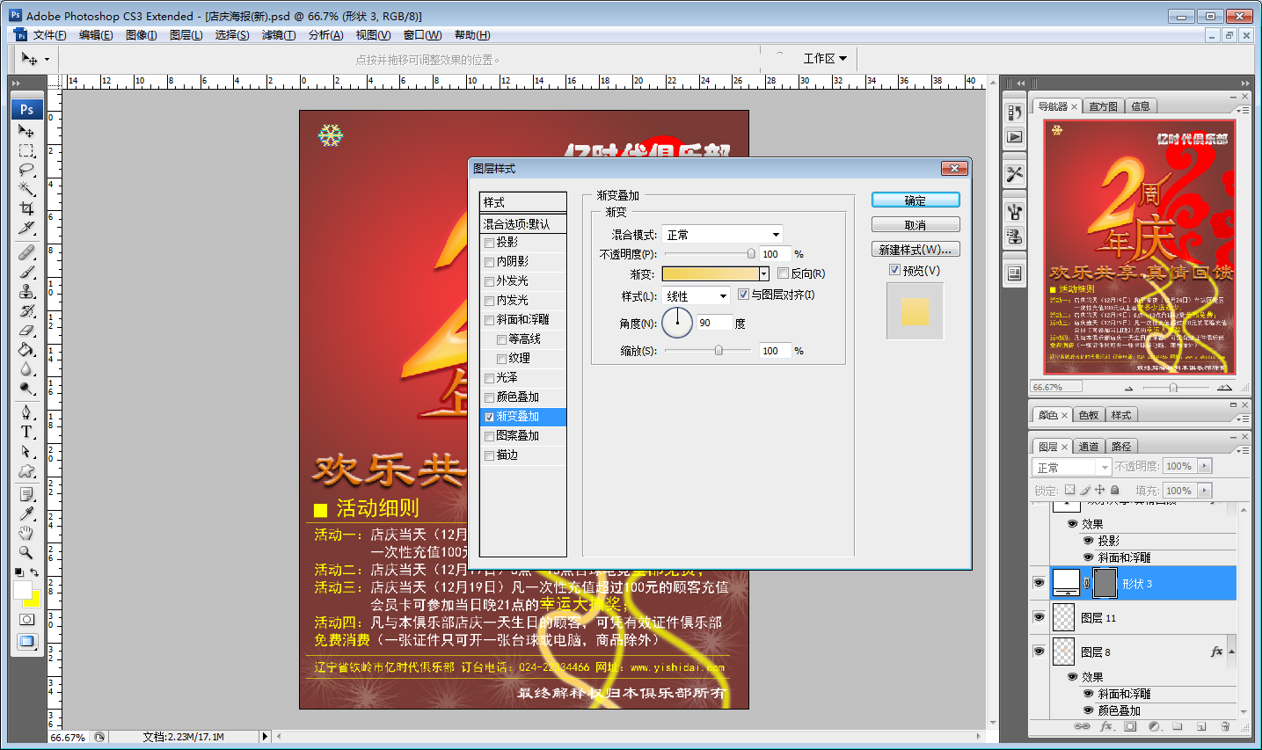
Task: Select the Horizontal Type tool
Action: point(26,432)
